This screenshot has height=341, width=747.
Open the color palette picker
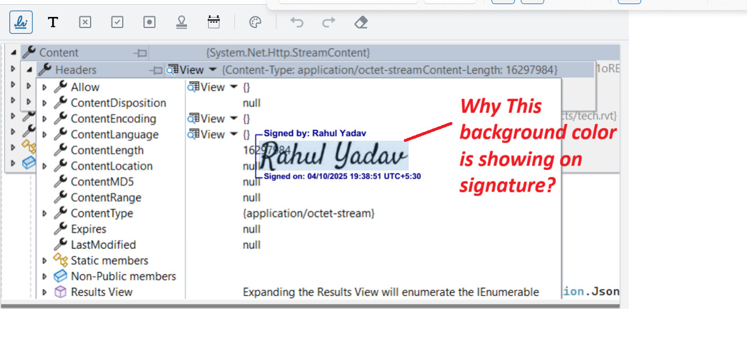point(255,22)
